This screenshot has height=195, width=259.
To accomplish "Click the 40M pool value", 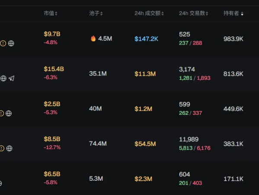I will [96, 109].
